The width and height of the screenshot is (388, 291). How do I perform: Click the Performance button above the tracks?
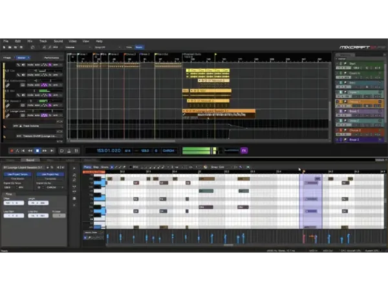pos(52,58)
